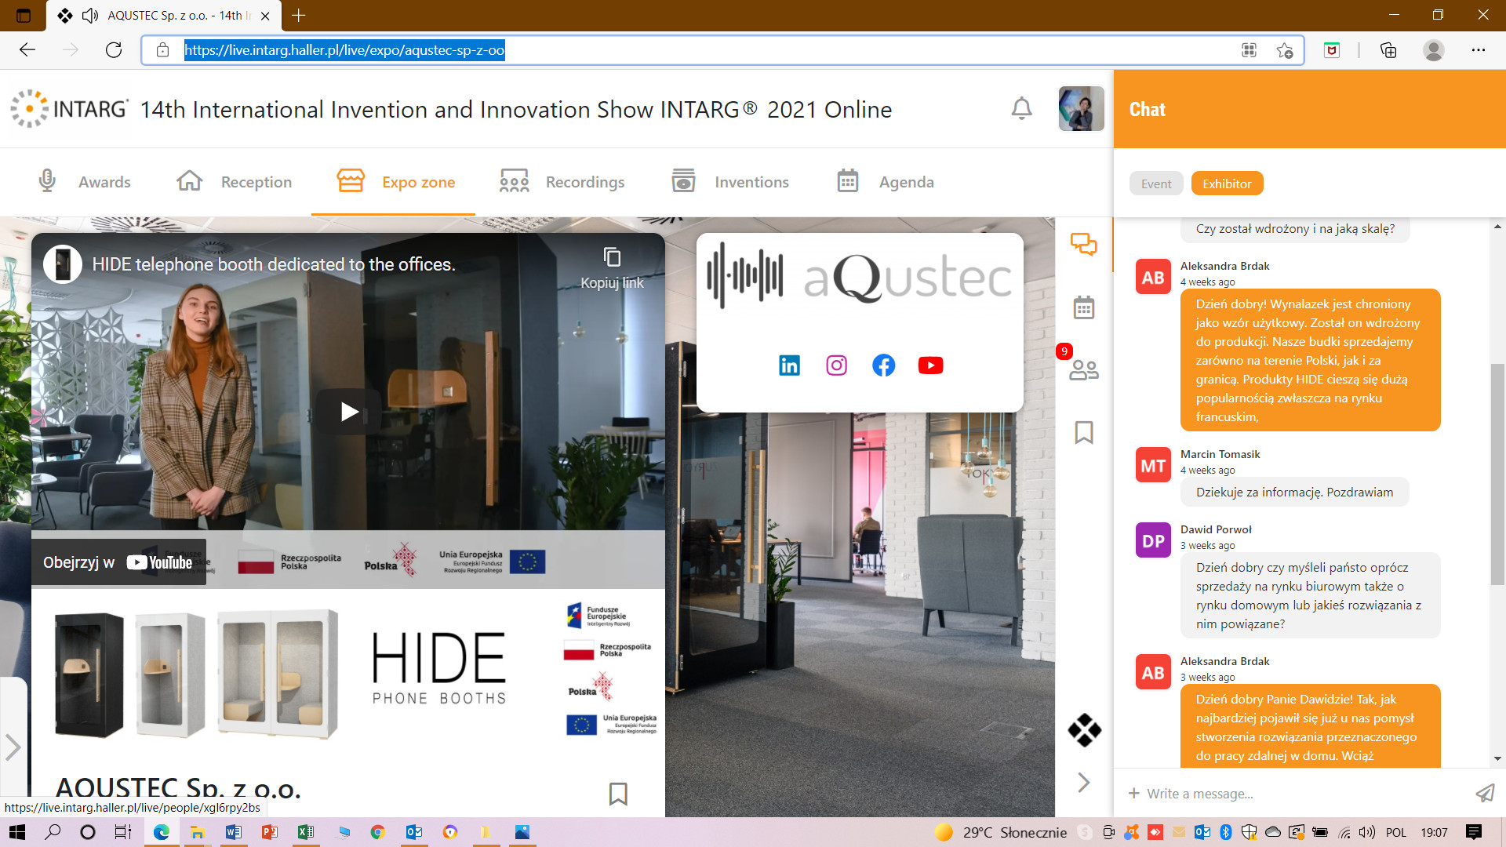Send the chat message
The height and width of the screenshot is (847, 1506).
coord(1485,794)
